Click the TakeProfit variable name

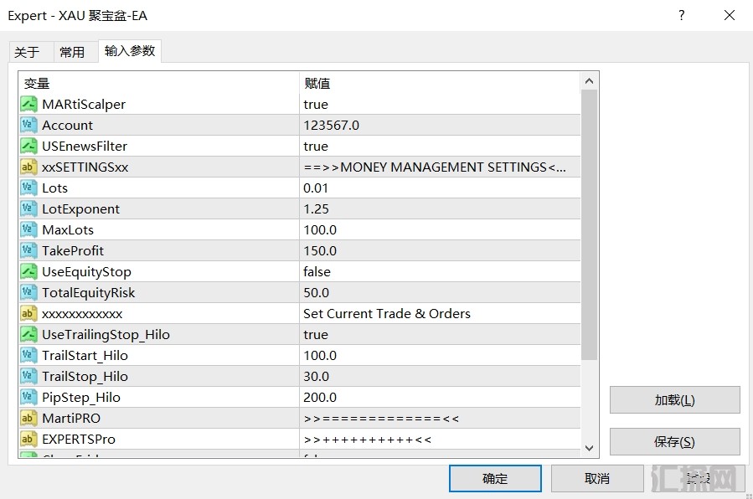pyautogui.click(x=73, y=250)
